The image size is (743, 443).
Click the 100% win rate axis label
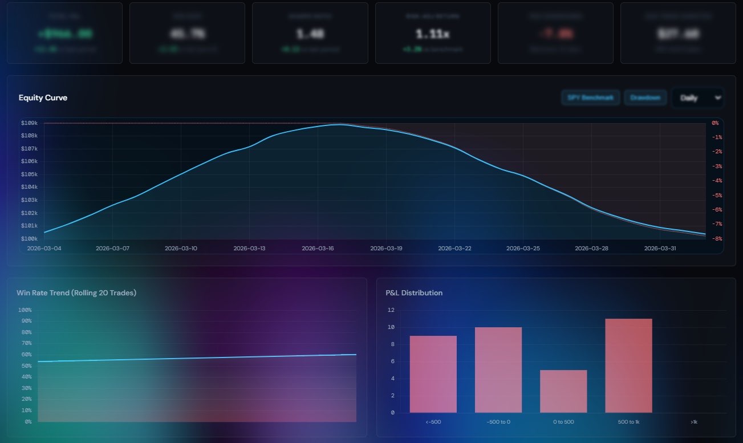(25, 310)
